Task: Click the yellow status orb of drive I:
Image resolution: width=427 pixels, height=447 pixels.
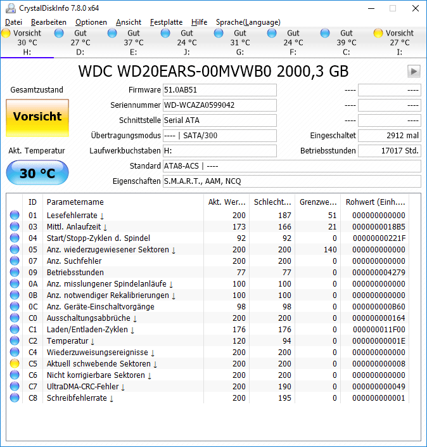Action: point(378,33)
